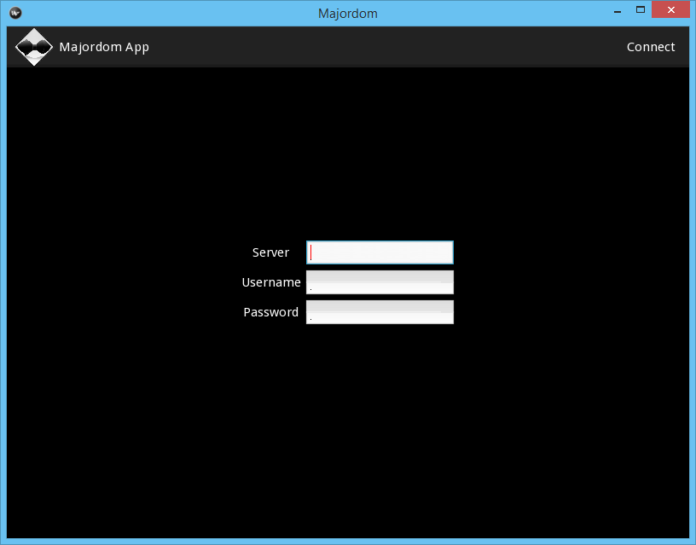Click the red close icon
The height and width of the screenshot is (545, 696).
[x=670, y=9]
